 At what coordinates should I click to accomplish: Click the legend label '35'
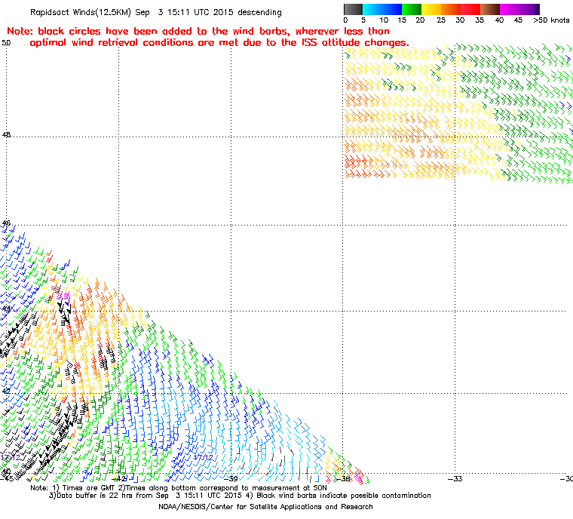pos(480,20)
